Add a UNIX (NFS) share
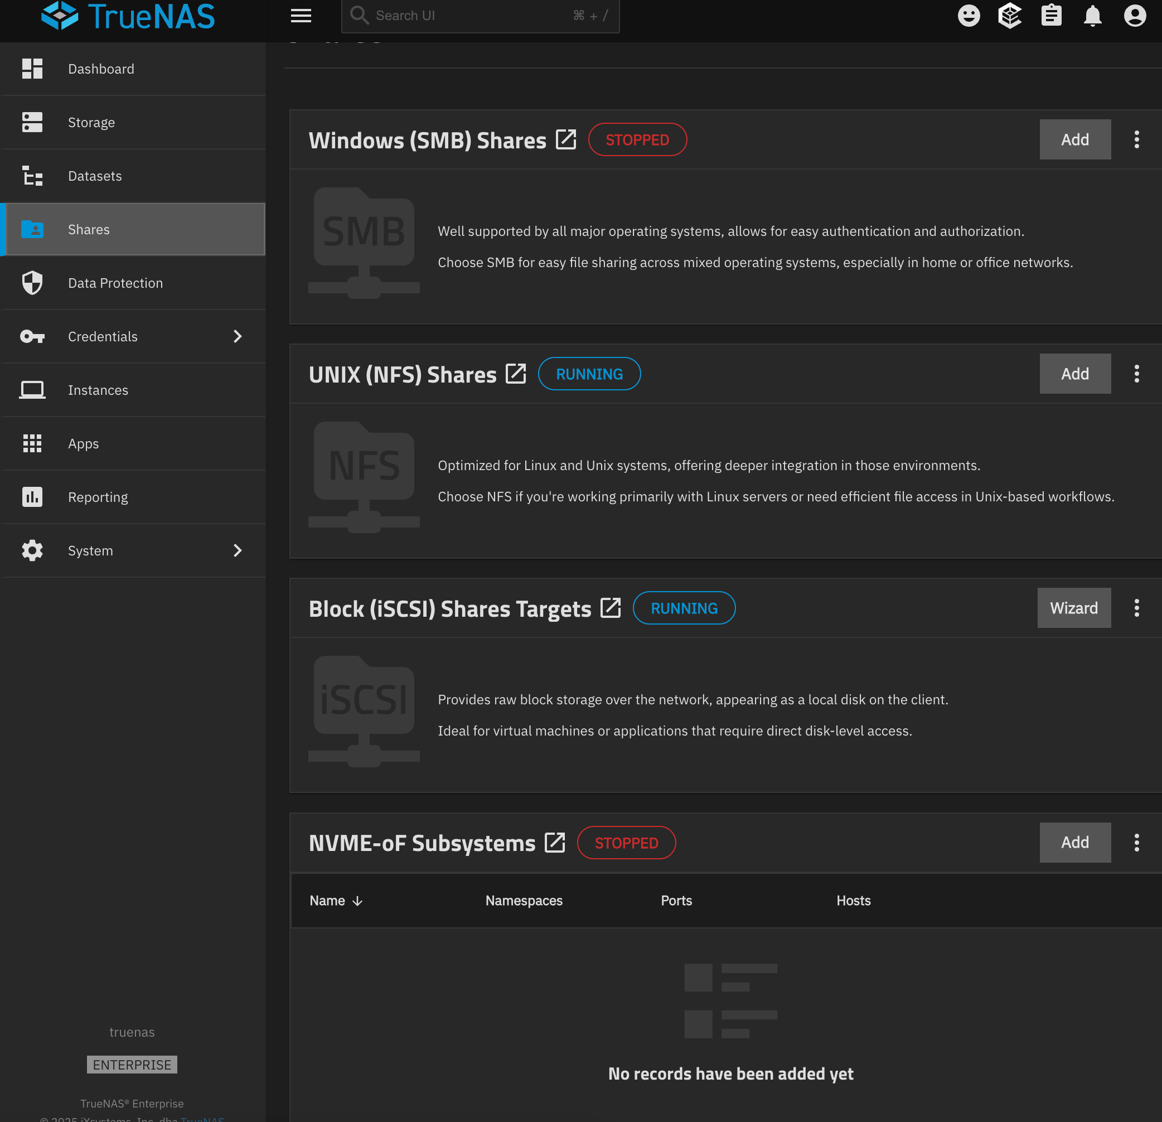Screen dimensions: 1162x1122 1075,374
